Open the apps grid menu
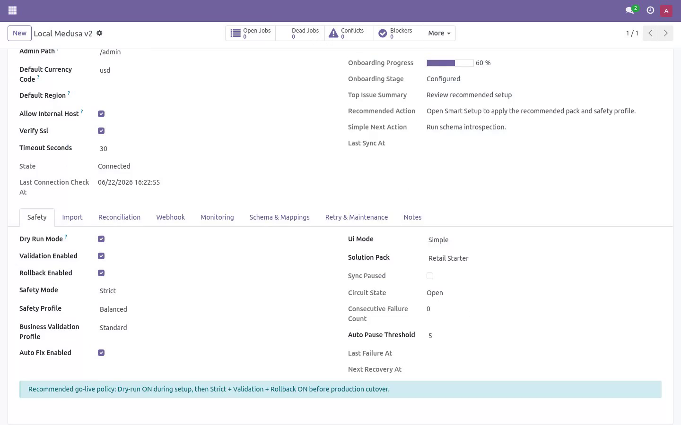The width and height of the screenshot is (681, 425). (x=13, y=10)
